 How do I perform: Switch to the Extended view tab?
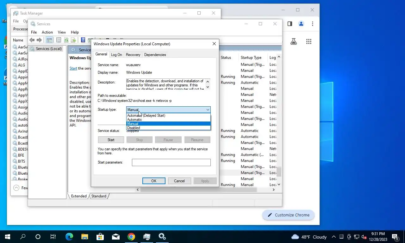(x=79, y=196)
